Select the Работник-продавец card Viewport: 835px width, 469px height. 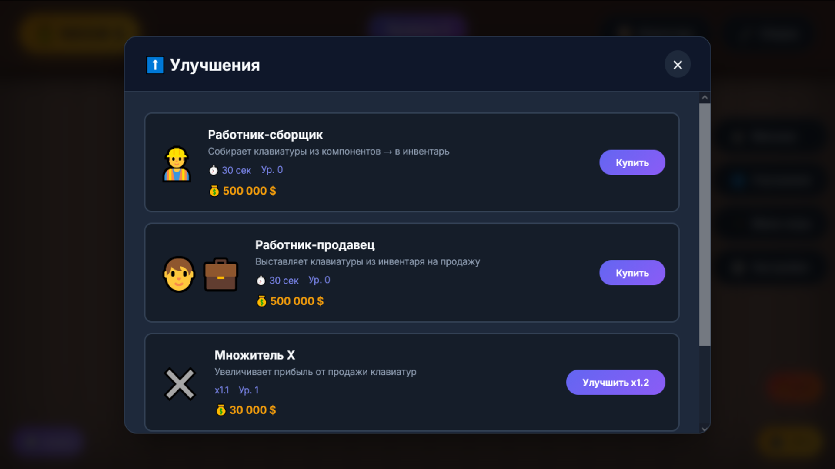pyautogui.click(x=412, y=272)
